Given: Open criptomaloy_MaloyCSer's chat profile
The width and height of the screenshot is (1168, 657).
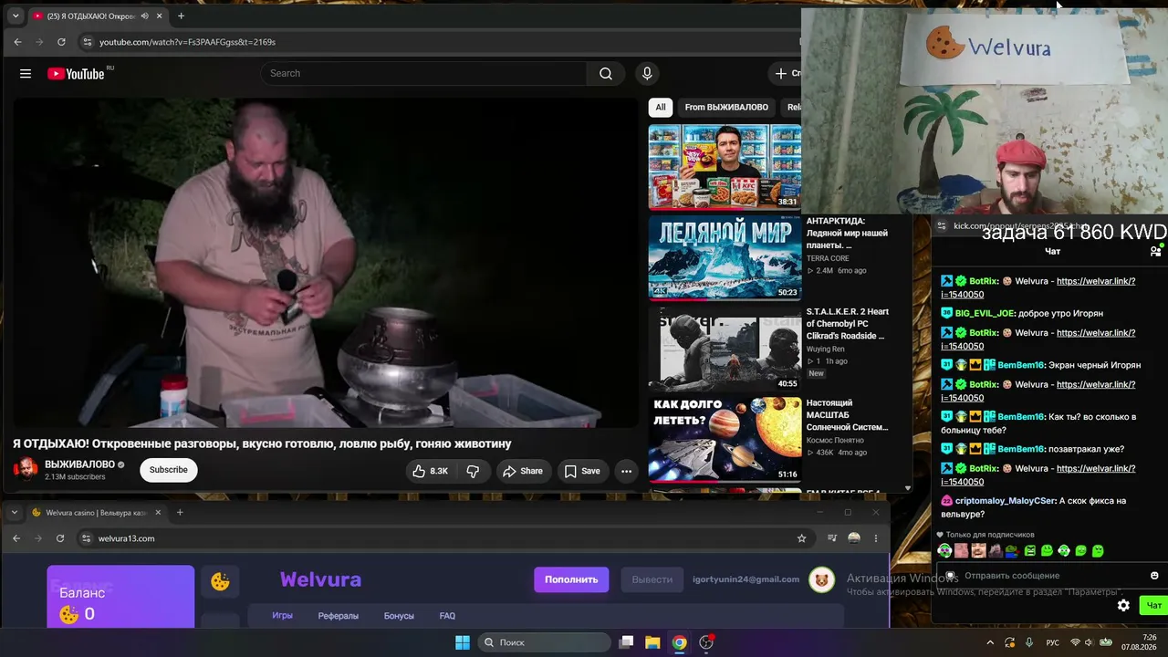Looking at the screenshot, I should point(1006,501).
